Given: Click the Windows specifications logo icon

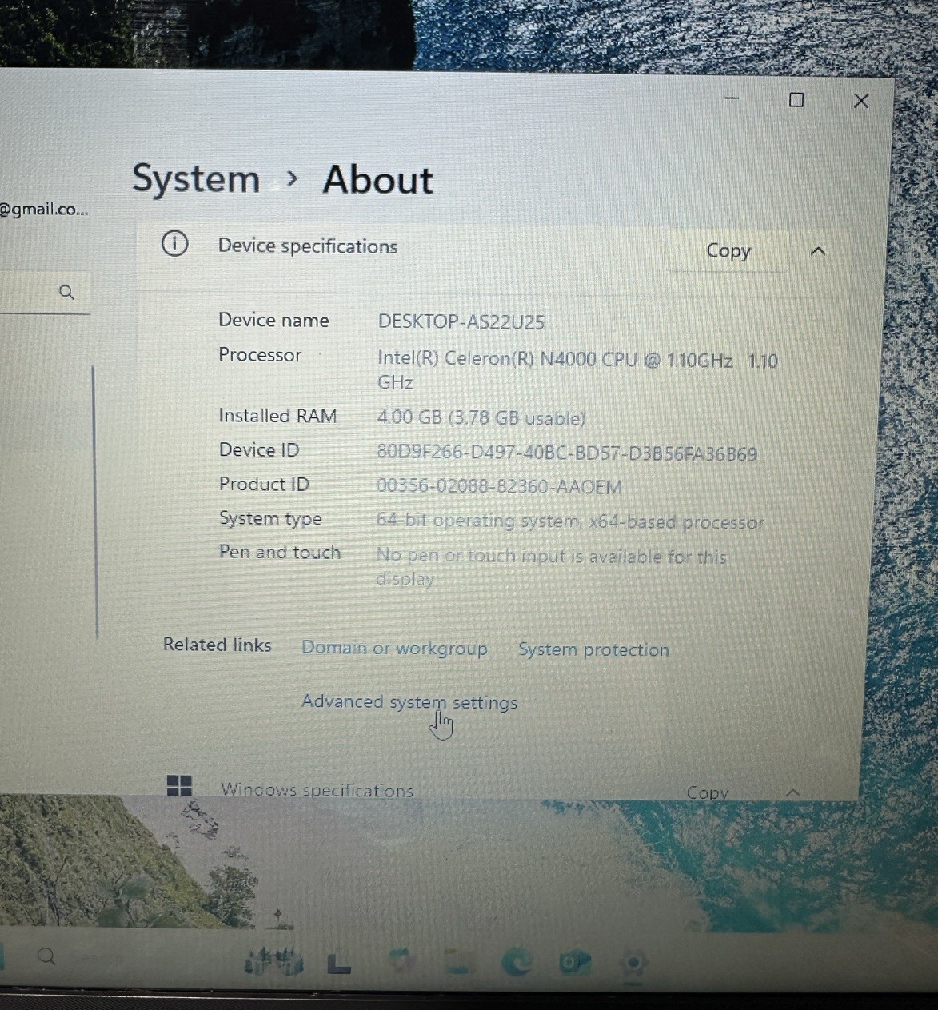Looking at the screenshot, I should pos(179,785).
